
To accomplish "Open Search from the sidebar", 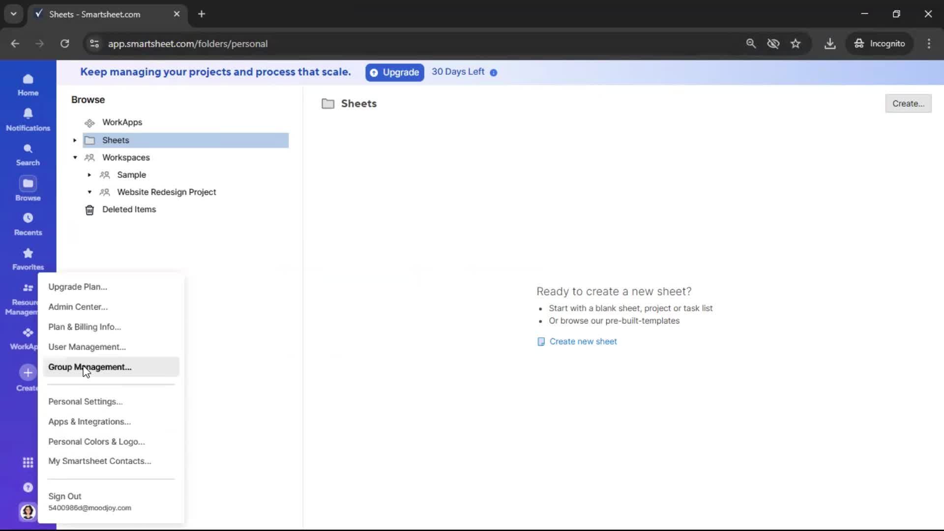I will (x=28, y=154).
